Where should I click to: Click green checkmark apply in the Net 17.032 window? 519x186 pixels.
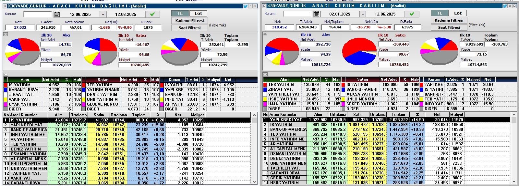(x=152, y=14)
